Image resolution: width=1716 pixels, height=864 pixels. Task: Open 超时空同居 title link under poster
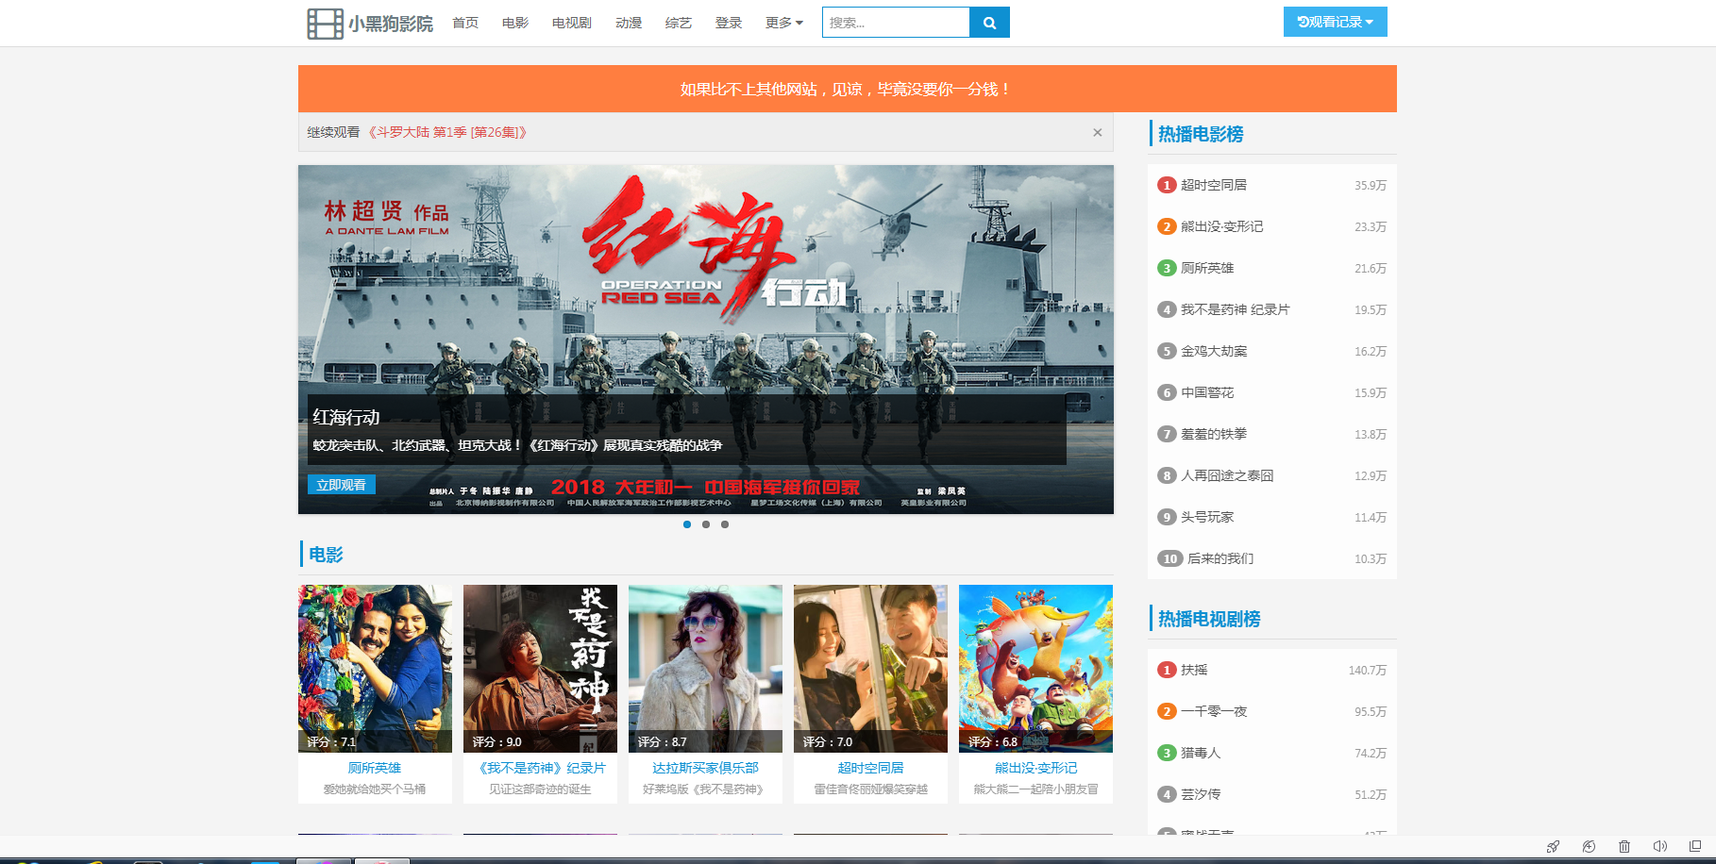pyautogui.click(x=870, y=768)
